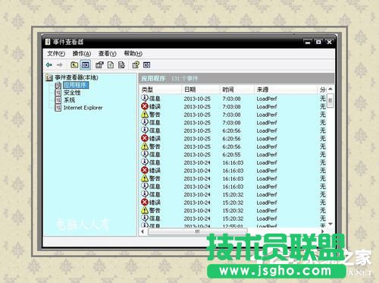This screenshot has width=379, height=283.
Task: Click the Help question-mark toolbar icon
Action: 136,65
